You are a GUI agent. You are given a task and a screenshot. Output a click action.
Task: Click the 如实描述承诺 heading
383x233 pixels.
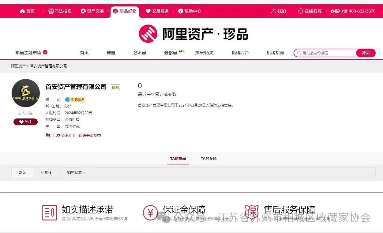87,210
